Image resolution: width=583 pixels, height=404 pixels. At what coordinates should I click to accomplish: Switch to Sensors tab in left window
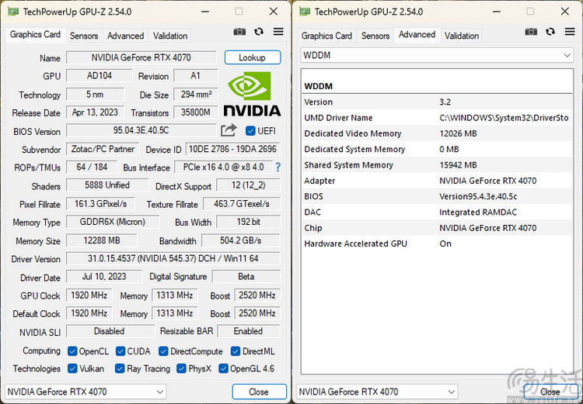[x=84, y=36]
